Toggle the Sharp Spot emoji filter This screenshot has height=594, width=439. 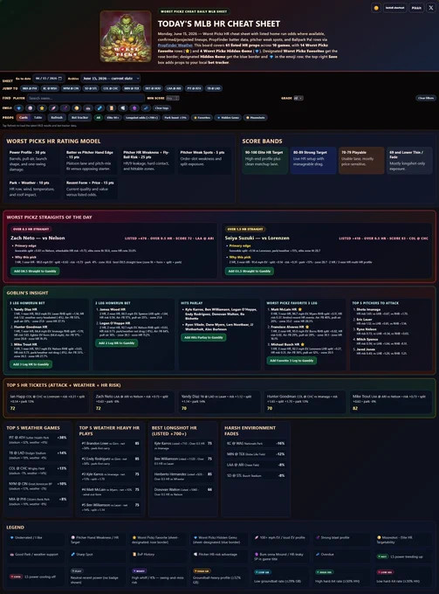tap(99, 108)
